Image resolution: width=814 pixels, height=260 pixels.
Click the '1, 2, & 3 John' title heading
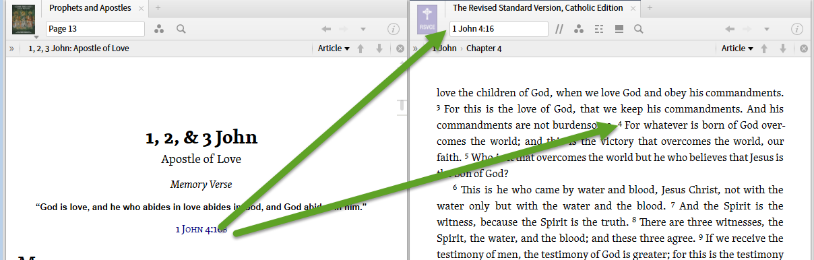[201, 137]
